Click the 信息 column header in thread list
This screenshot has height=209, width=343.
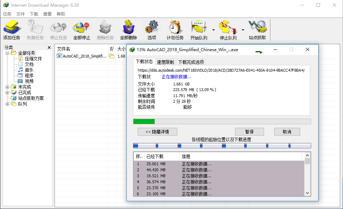pyautogui.click(x=241, y=156)
